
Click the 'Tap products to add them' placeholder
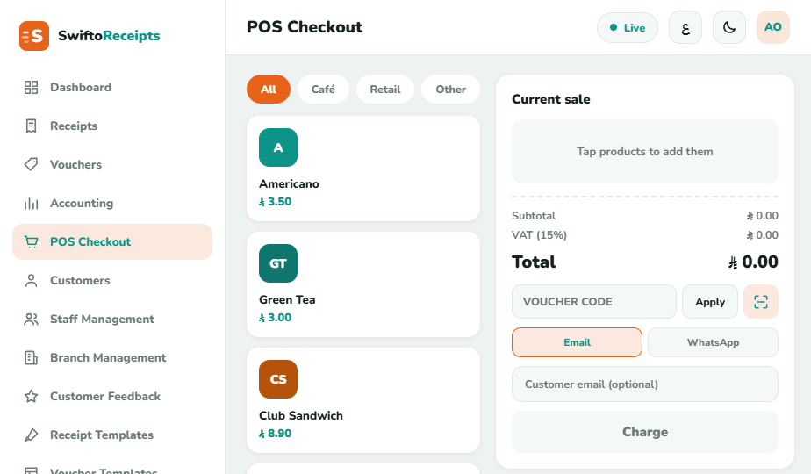(645, 152)
